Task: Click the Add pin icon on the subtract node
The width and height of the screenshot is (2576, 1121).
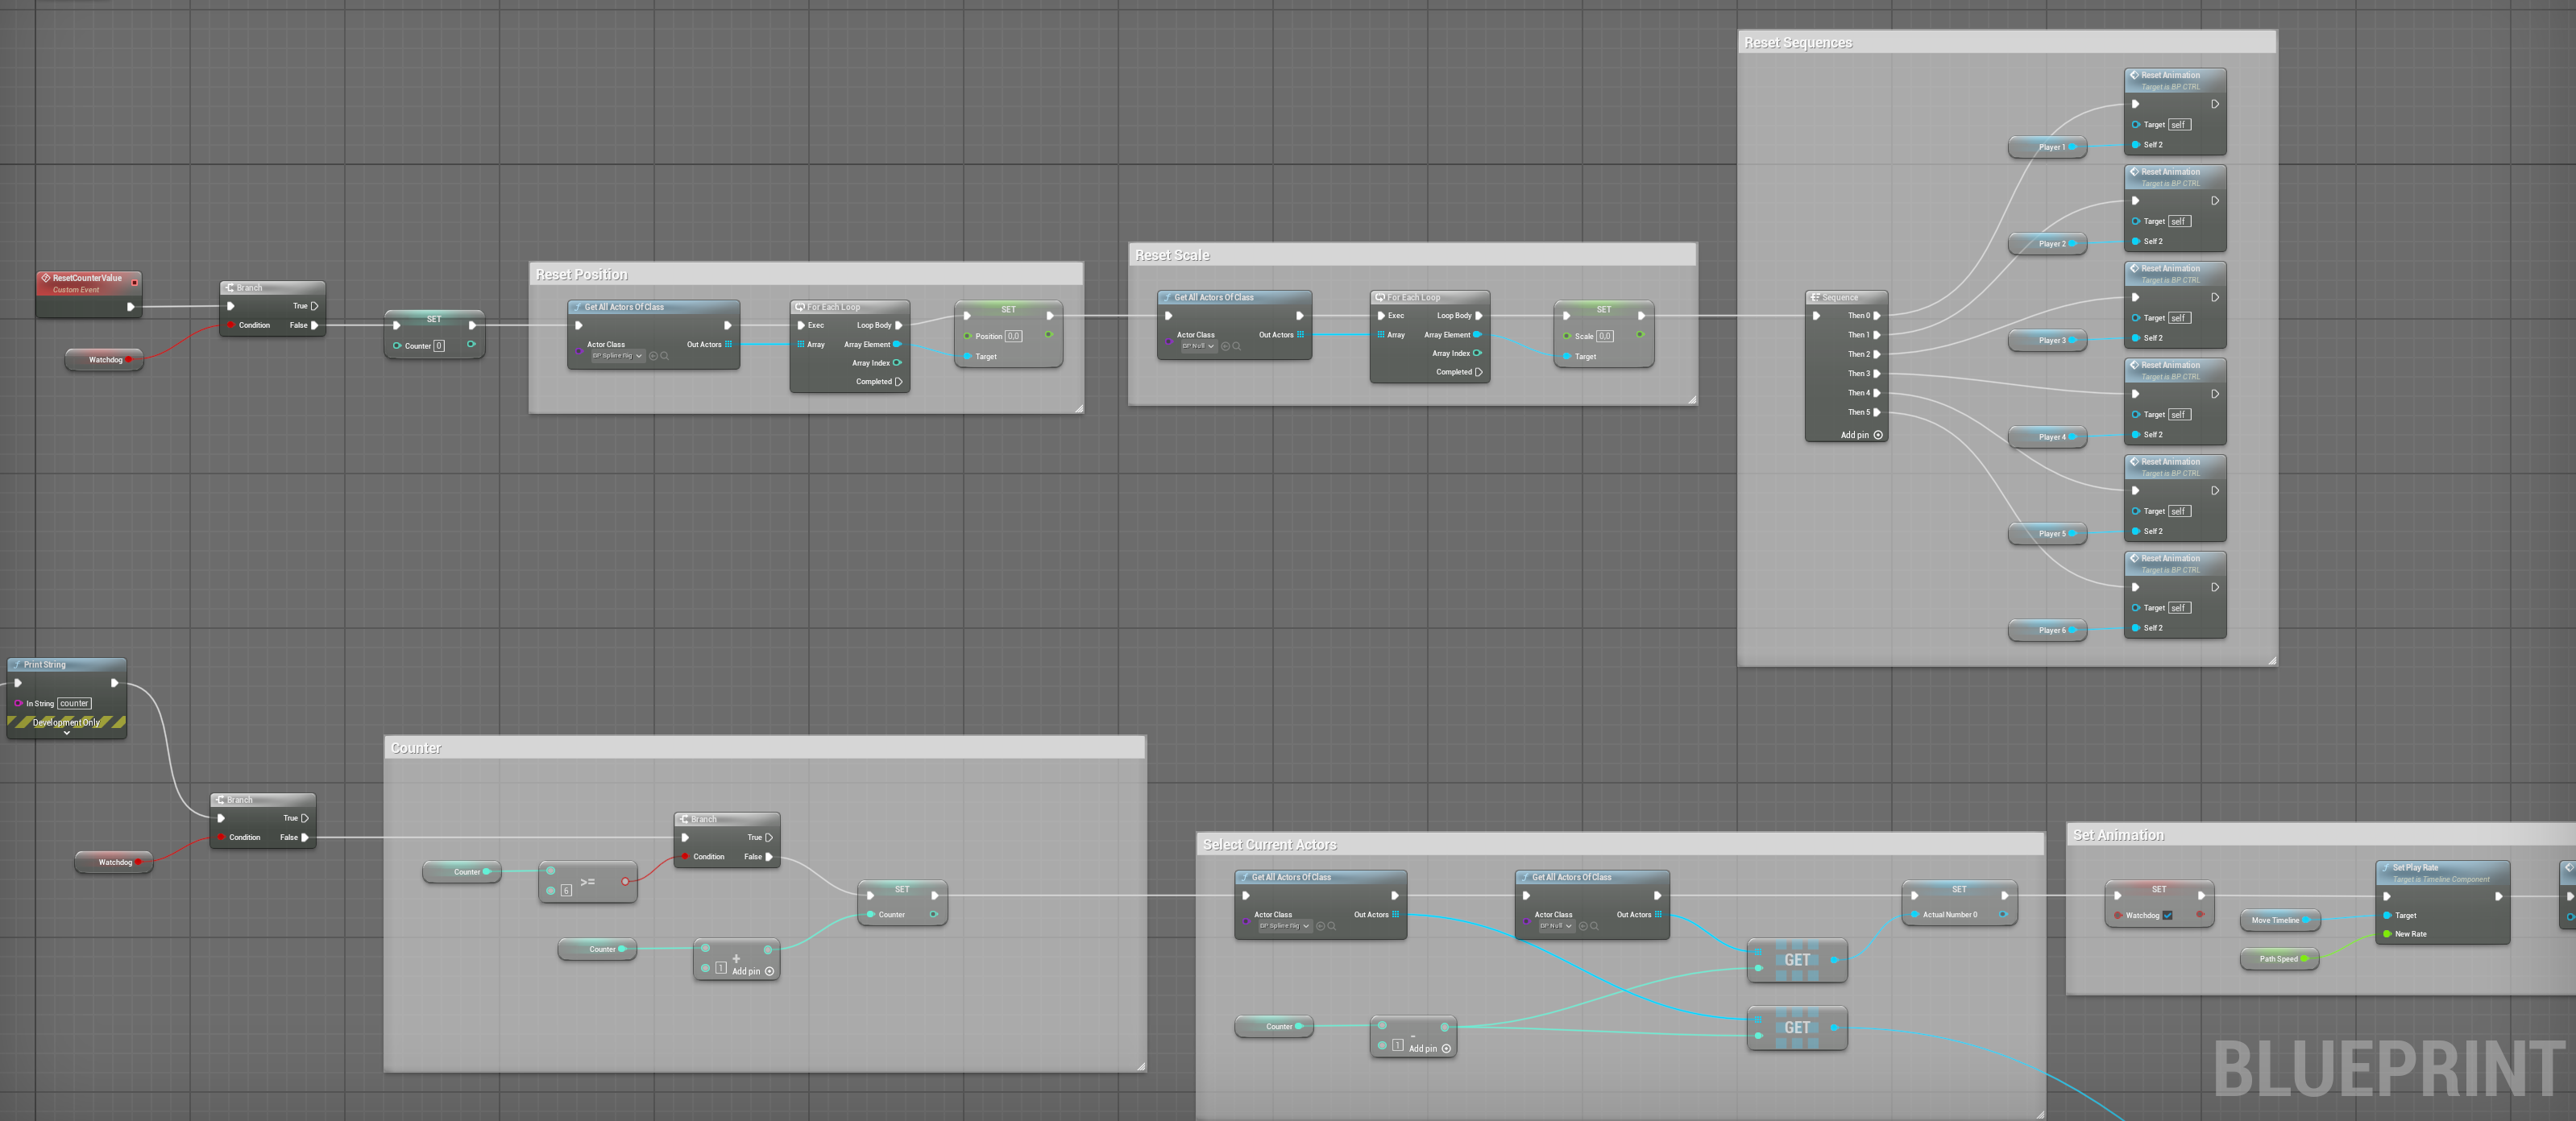Action: (1446, 1048)
